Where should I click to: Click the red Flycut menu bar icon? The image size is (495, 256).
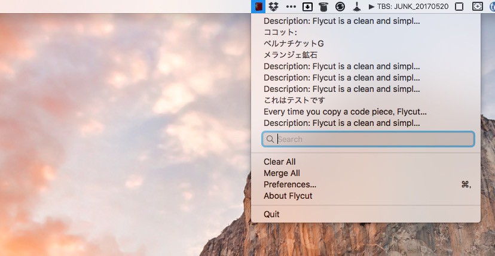(x=258, y=7)
